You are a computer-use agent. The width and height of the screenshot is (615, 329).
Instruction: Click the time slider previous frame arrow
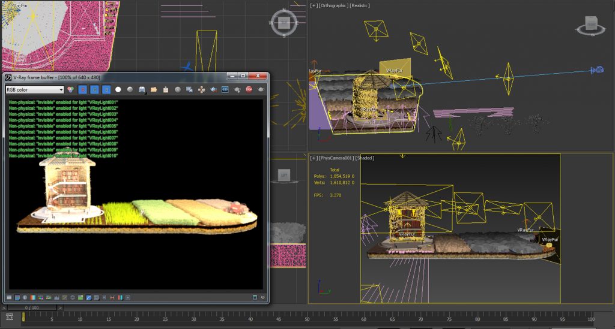[x=4, y=307]
